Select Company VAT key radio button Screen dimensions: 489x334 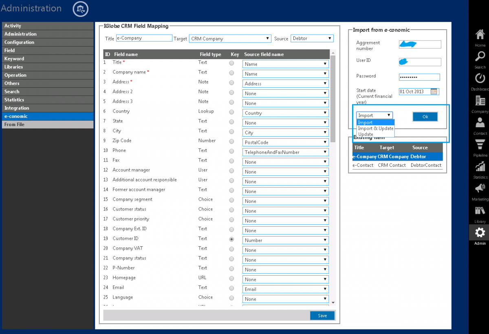click(x=231, y=249)
